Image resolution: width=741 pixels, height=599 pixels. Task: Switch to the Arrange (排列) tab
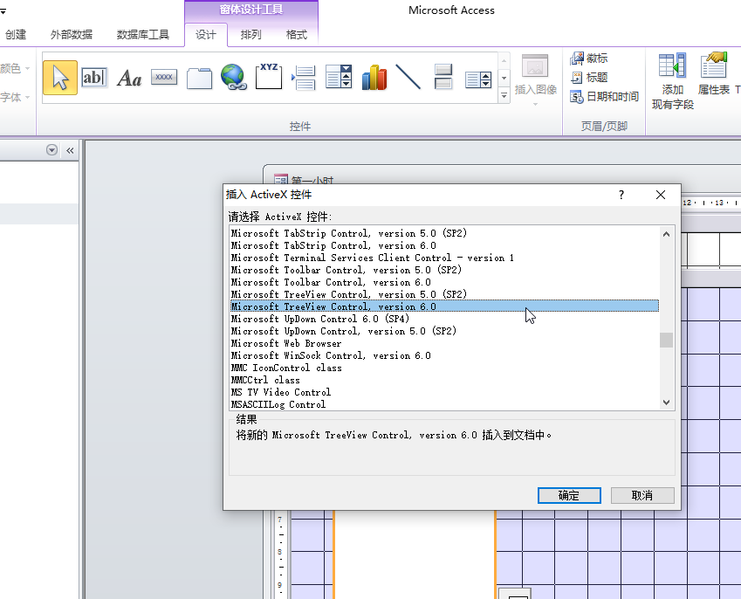click(251, 35)
